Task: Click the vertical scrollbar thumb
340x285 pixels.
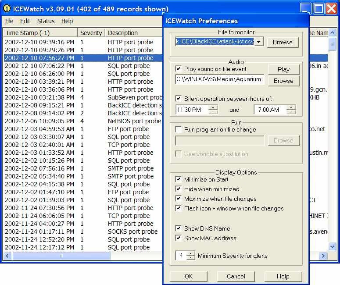Action: tap(332, 44)
